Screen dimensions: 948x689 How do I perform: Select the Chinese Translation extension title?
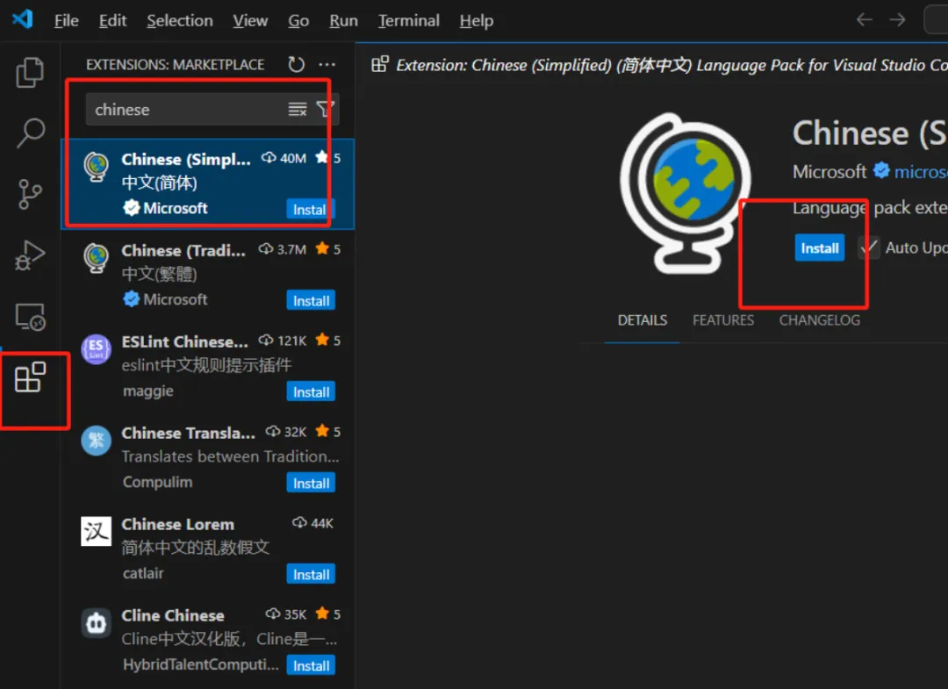[188, 433]
